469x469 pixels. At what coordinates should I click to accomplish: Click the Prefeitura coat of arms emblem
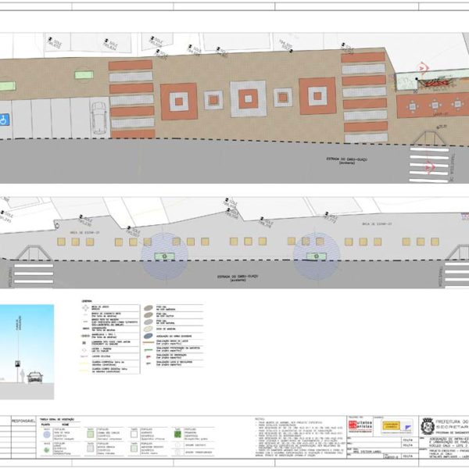point(427,426)
